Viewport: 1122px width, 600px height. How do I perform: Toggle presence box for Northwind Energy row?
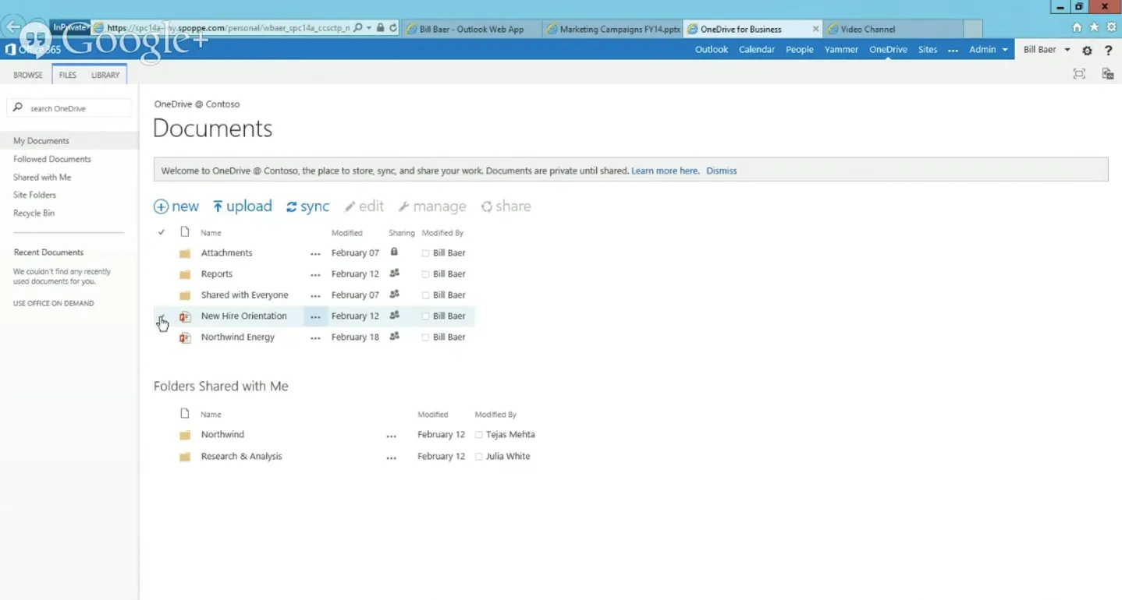pyautogui.click(x=425, y=337)
